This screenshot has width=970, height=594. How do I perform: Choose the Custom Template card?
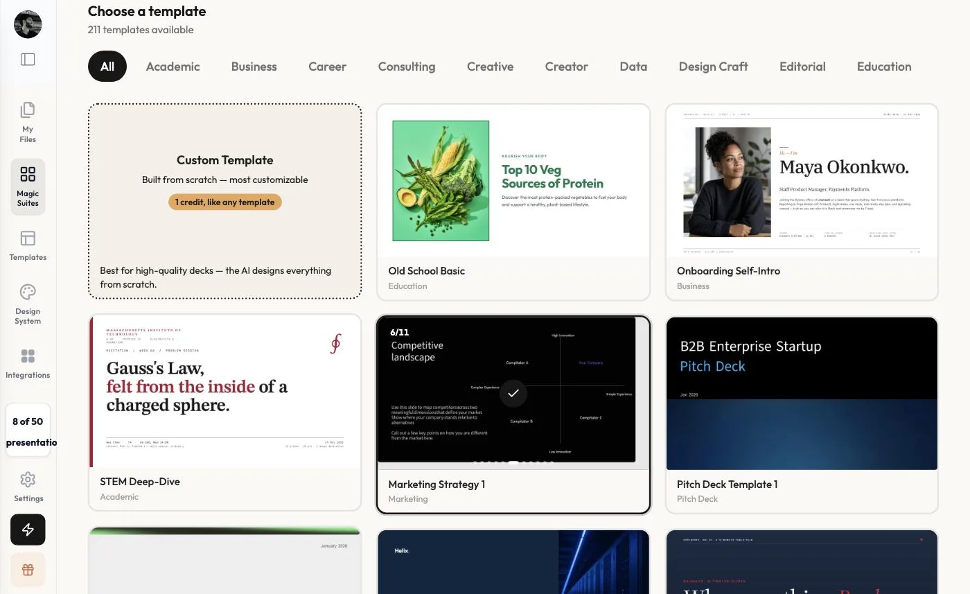click(x=225, y=201)
